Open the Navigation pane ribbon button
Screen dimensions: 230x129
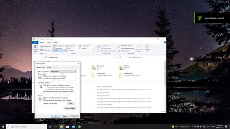point(36,49)
